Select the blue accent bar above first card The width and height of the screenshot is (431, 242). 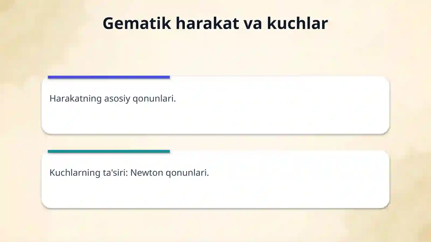click(x=109, y=77)
